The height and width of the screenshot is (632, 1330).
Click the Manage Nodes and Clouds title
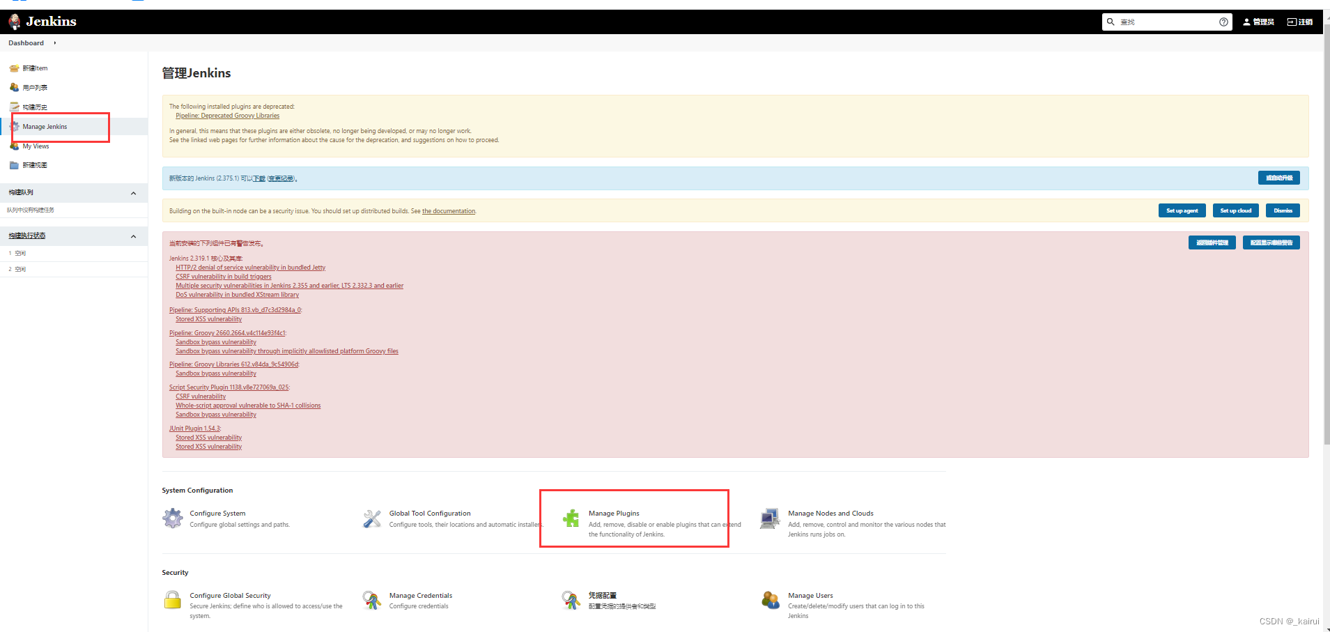[830, 514]
